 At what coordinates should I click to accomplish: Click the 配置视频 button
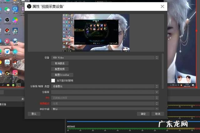pyautogui.click(x=60, y=69)
